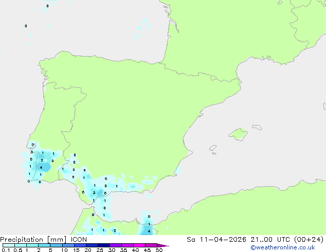
Task: Click the "10" legend scale label
Action: tap(64, 250)
